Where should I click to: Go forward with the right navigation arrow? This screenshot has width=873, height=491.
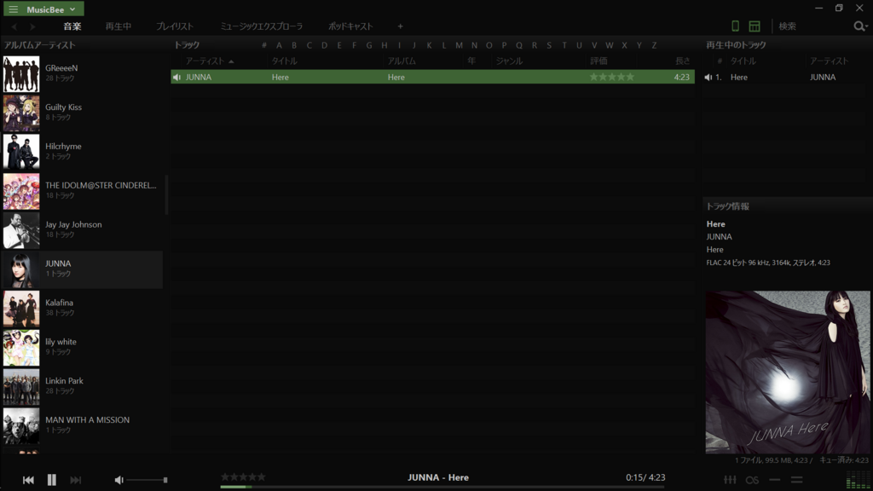click(x=32, y=26)
